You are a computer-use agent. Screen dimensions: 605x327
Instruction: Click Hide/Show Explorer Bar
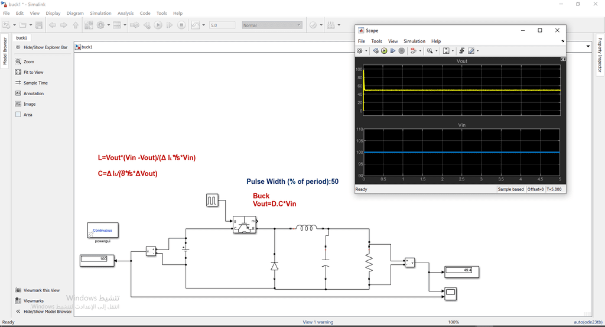tap(42, 47)
